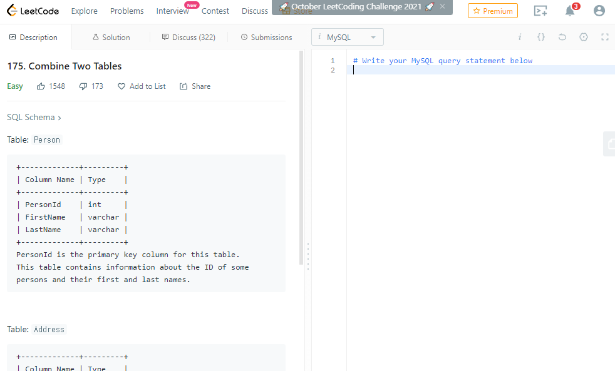Click Add to List

click(142, 86)
